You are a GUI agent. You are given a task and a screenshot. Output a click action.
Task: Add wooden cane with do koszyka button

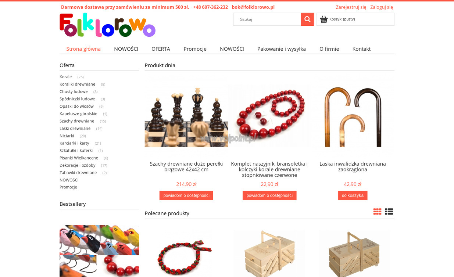(353, 195)
